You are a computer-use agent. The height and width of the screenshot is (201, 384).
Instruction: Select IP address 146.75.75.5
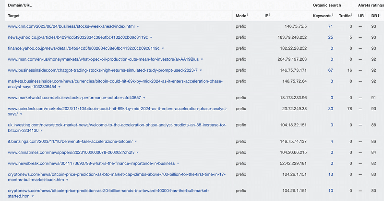pyautogui.click(x=296, y=26)
